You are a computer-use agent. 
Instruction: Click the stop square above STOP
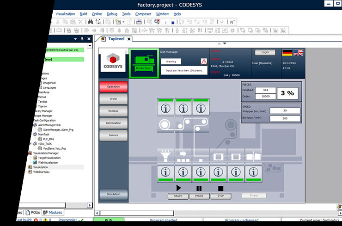click(x=221, y=189)
